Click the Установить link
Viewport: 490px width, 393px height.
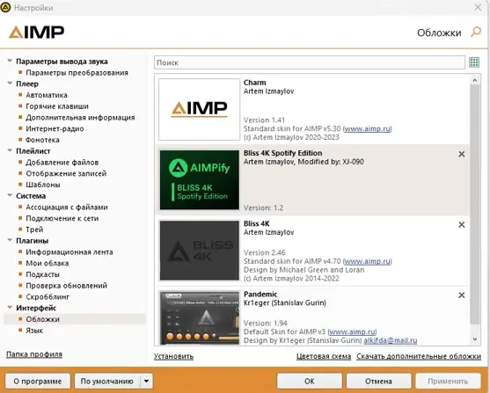174,356
